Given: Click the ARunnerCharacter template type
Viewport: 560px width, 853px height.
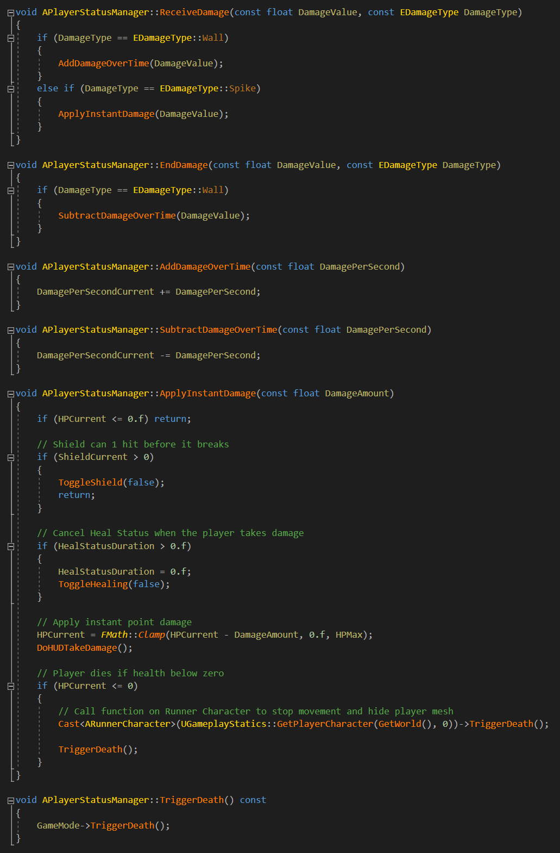Looking at the screenshot, I should pos(128,724).
